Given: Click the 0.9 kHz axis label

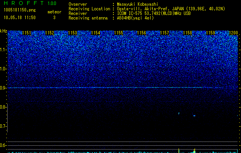Looking at the screenshot, I should point(3,88).
